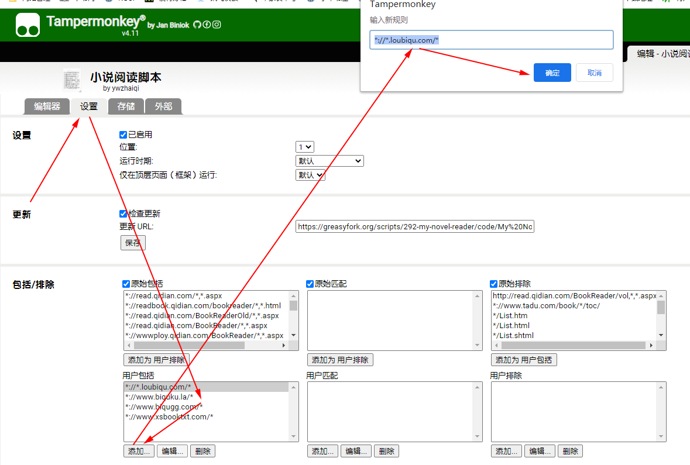Open the 运行时期 dropdown
This screenshot has height=465, width=690.
pos(329,161)
